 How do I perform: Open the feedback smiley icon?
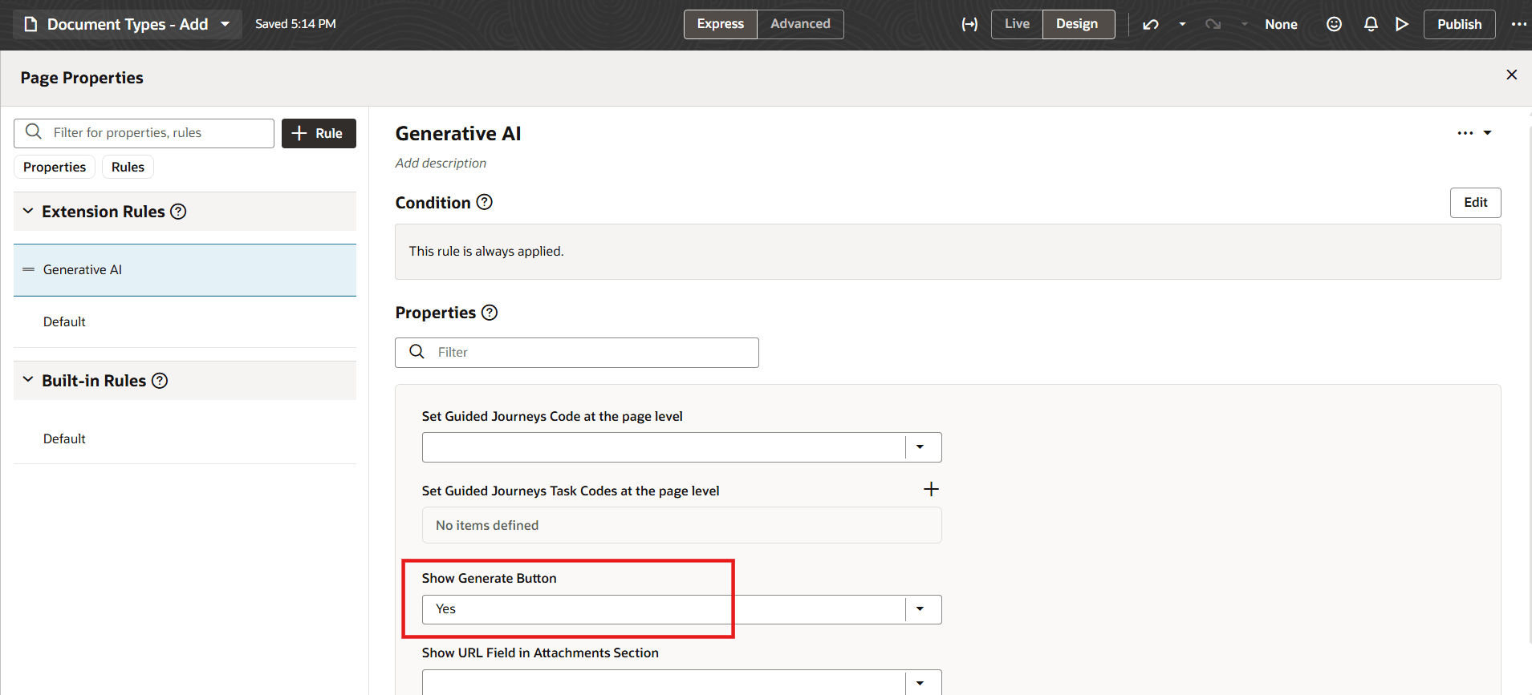click(x=1334, y=24)
